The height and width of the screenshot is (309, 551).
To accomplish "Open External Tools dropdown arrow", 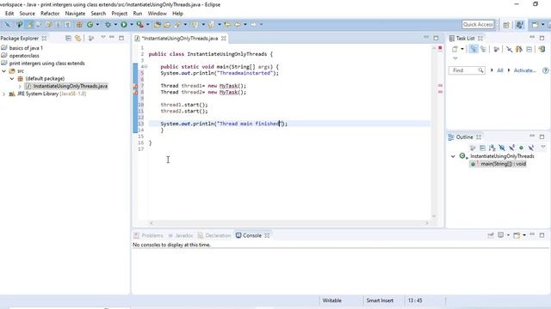I will pyautogui.click(x=147, y=25).
